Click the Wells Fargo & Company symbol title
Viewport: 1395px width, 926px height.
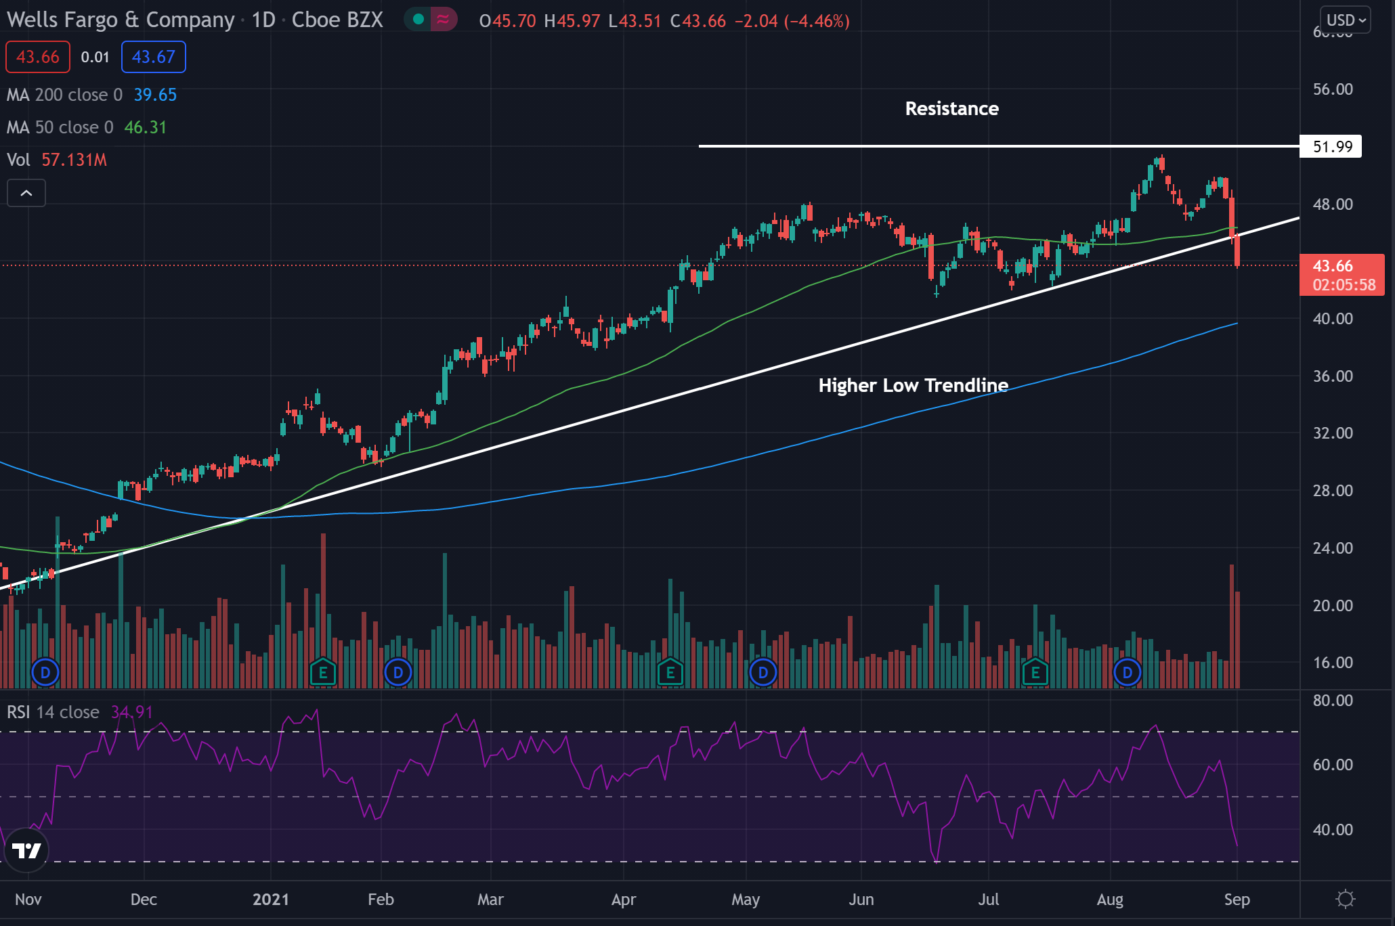coord(121,20)
